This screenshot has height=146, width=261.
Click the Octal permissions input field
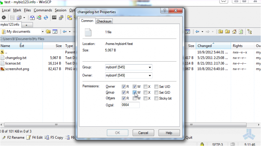click(x=130, y=105)
